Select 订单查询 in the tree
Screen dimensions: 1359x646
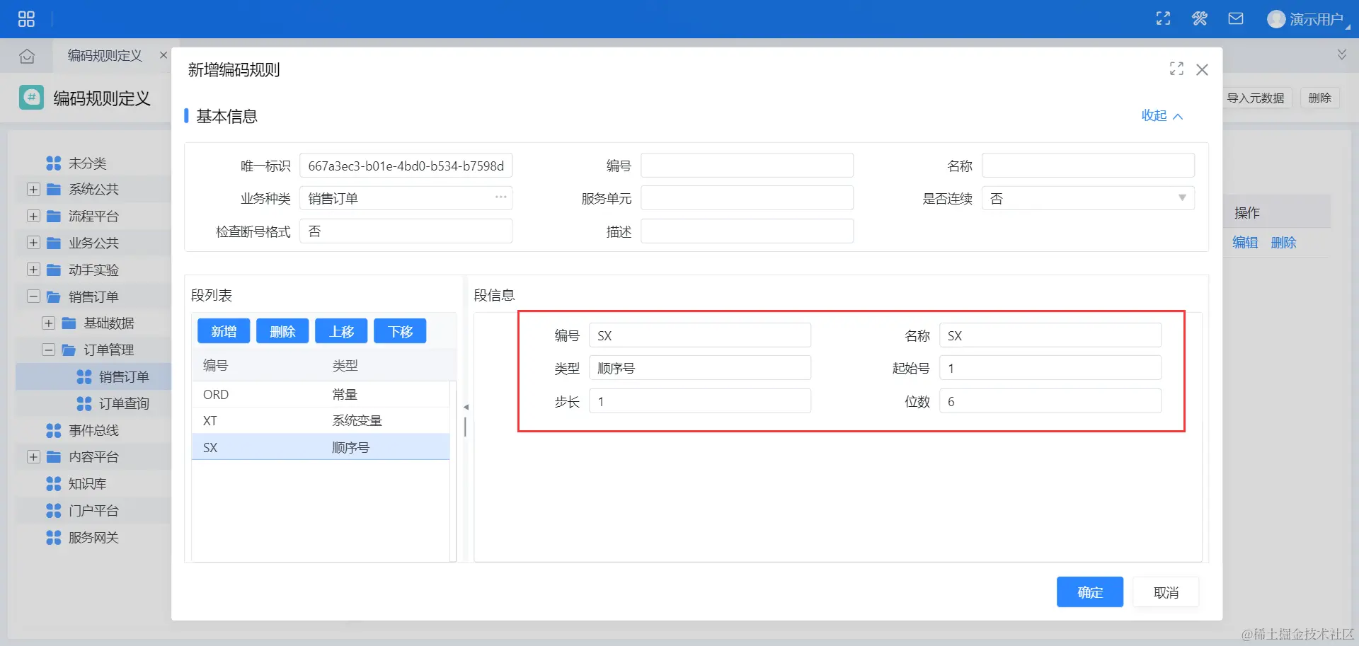124,404
